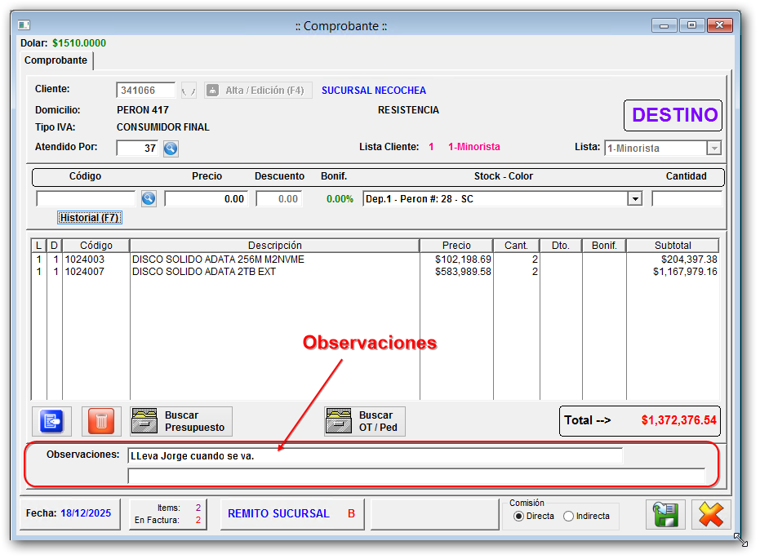Image resolution: width=760 pixels, height=559 pixels.
Task: Click the second empty Observaciones text field
Action: point(416,476)
